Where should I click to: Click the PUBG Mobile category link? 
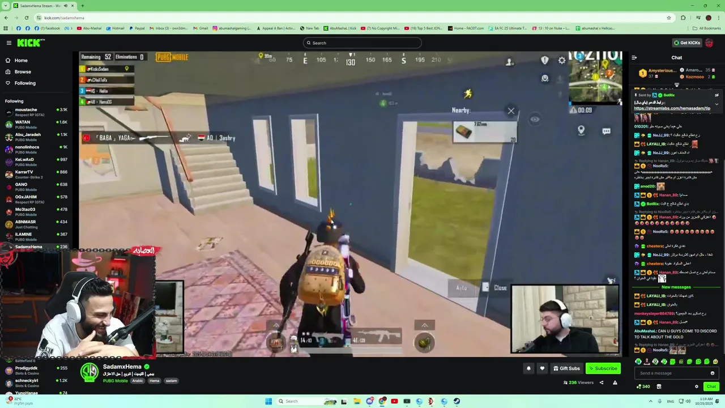[x=115, y=381]
